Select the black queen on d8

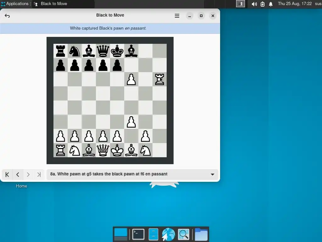coord(103,51)
